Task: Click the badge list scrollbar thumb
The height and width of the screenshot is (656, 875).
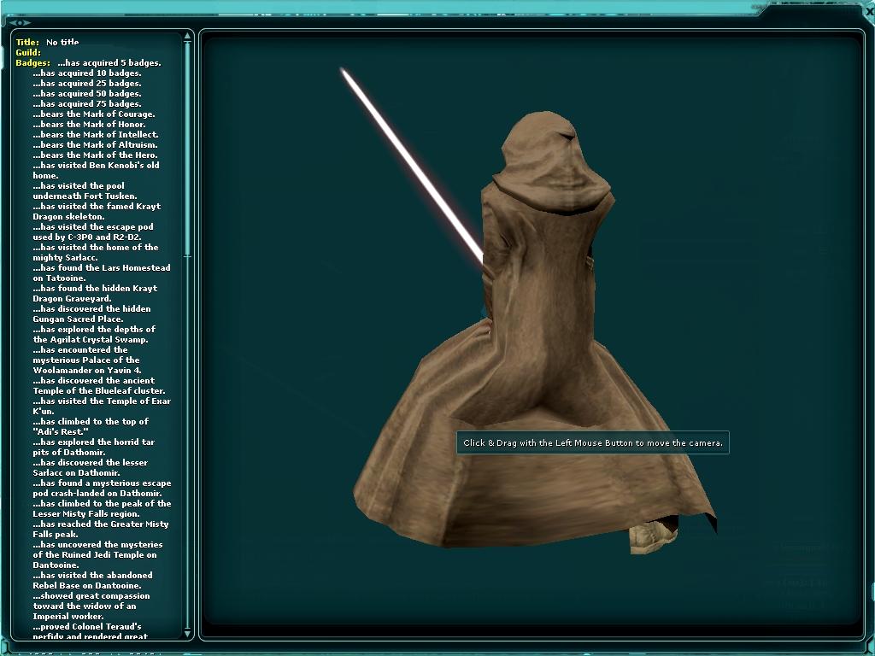Action: pos(187,149)
